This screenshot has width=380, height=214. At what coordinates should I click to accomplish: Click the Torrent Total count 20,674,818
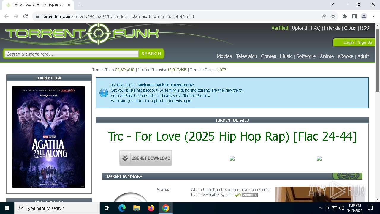[x=125, y=70]
